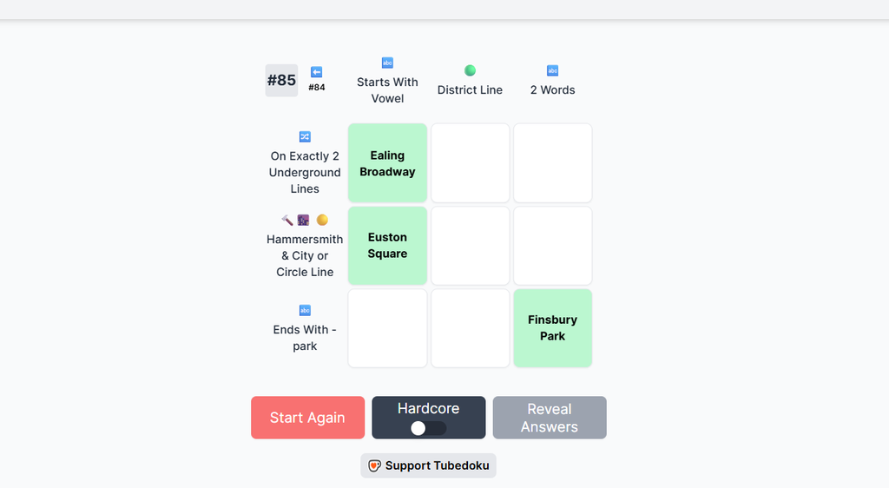This screenshot has width=889, height=488.
Task: Select the empty Starts With Vowel, -park cell
Action: point(387,328)
